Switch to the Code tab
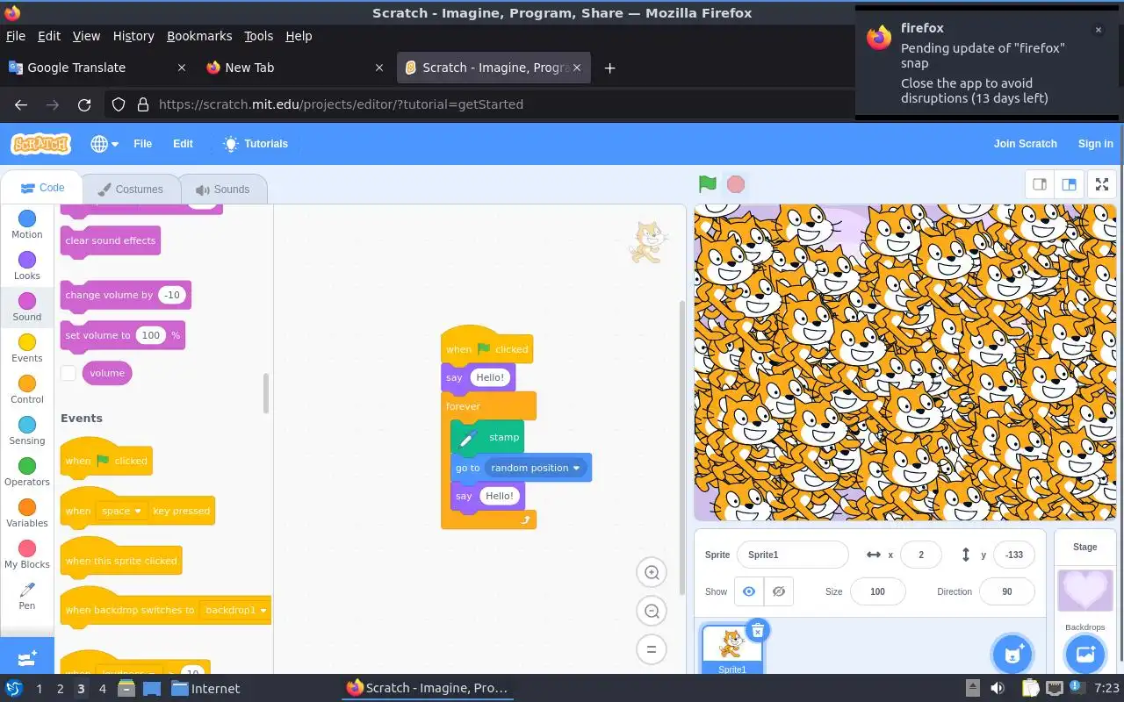 point(42,188)
